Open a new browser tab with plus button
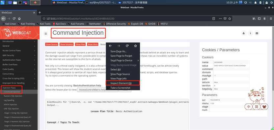 pos(40,13)
